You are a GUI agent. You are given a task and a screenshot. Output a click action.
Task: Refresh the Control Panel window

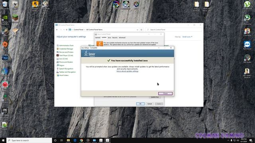[141, 30]
